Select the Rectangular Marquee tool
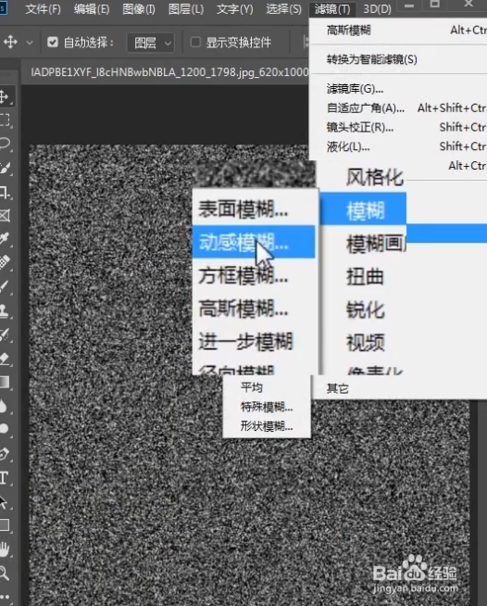The height and width of the screenshot is (606, 487). (x=5, y=120)
